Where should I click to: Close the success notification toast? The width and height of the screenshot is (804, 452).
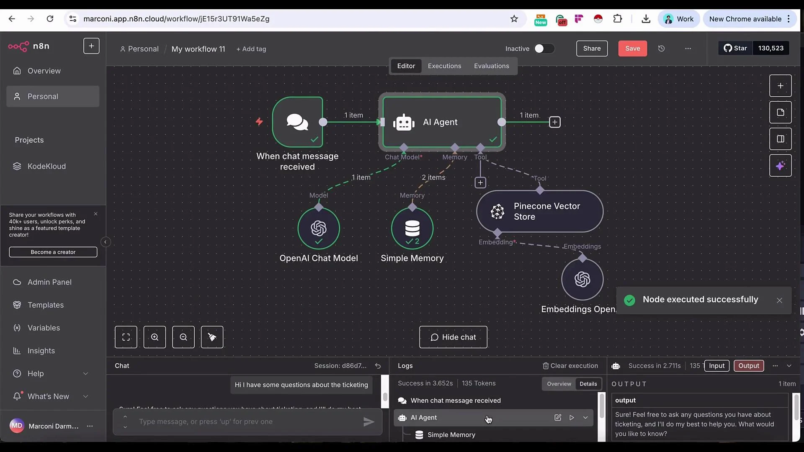779,300
